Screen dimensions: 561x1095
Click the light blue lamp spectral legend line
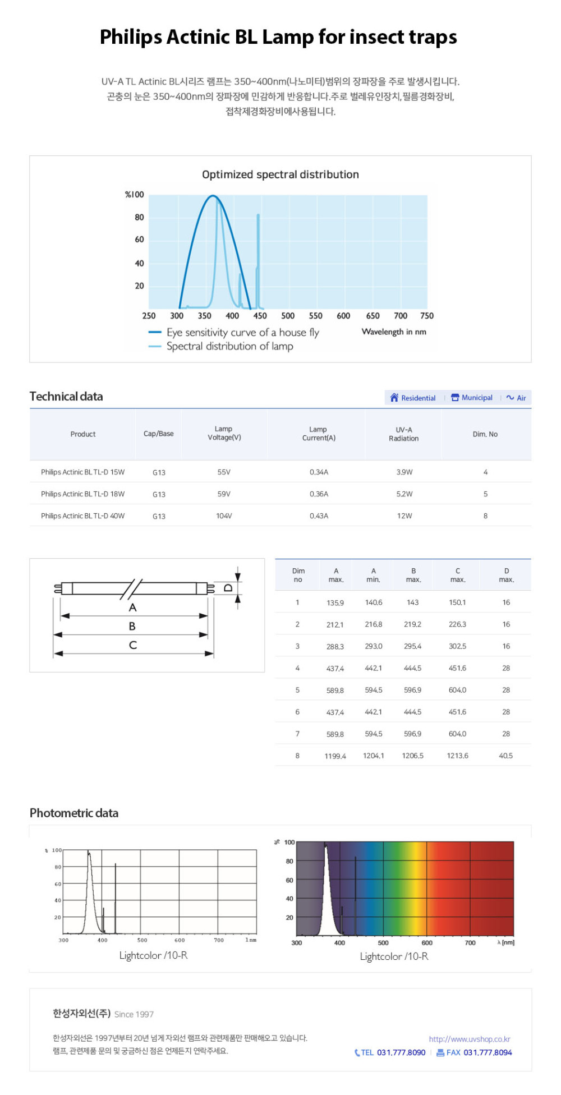(155, 347)
